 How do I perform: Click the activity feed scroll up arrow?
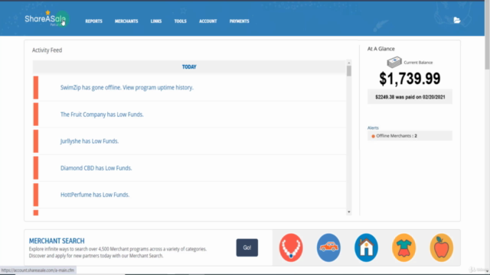point(349,63)
